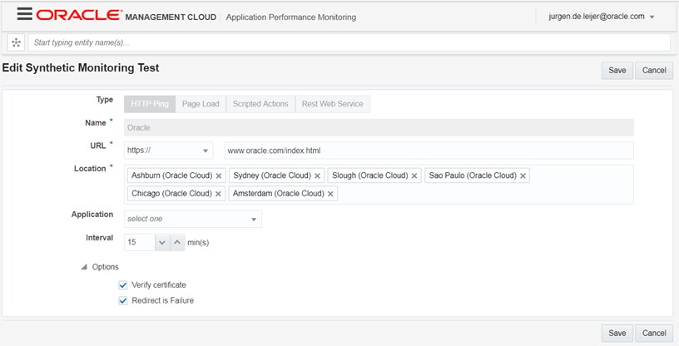This screenshot has height=346, width=679.
Task: Select the Scripted Actions type tab
Action: pyautogui.click(x=260, y=104)
